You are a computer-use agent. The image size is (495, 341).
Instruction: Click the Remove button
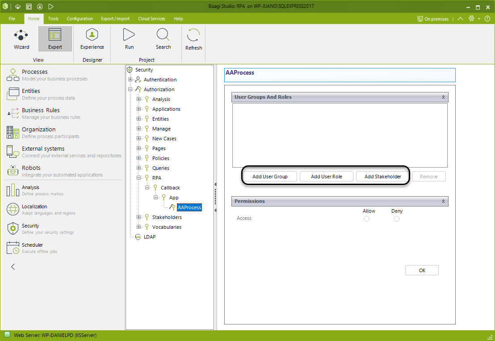click(429, 177)
